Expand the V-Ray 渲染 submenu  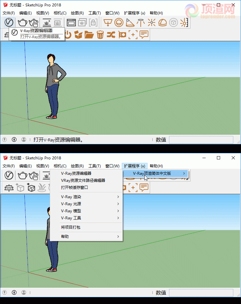coord(86,197)
